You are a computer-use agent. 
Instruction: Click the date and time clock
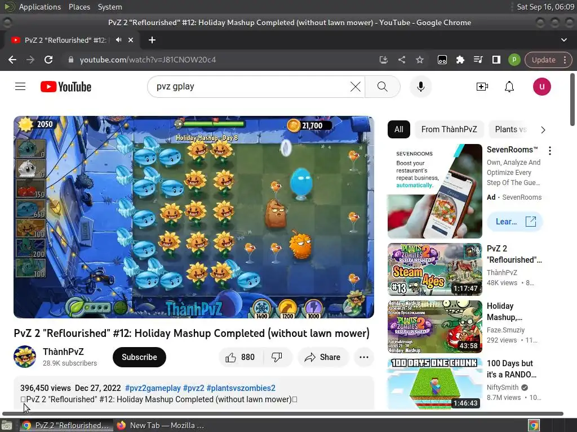click(x=545, y=7)
